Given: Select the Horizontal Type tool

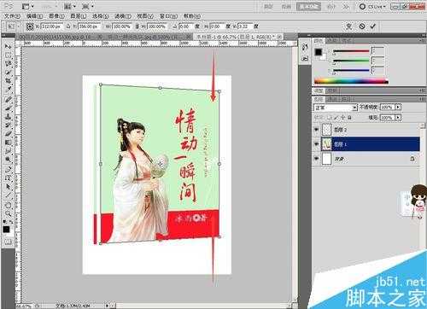Looking at the screenshot, I should tap(8, 178).
